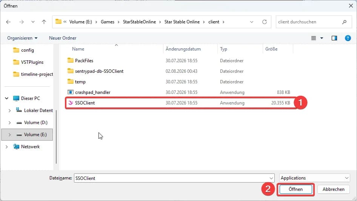Image resolution: width=357 pixels, height=201 pixels.
Task: Select Dieser PC in the navigation pane
Action: click(x=30, y=98)
